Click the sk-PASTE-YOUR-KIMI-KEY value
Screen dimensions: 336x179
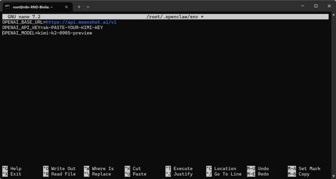click(73, 27)
